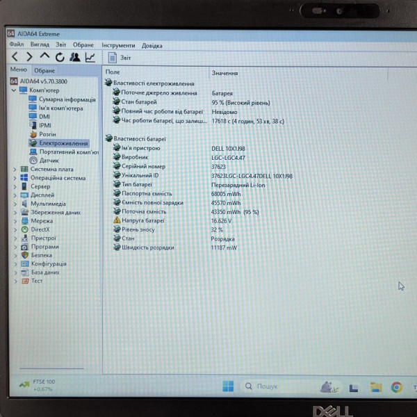Open the Обране menu in menu bar
The width and height of the screenshot is (417, 417).
coord(83,45)
